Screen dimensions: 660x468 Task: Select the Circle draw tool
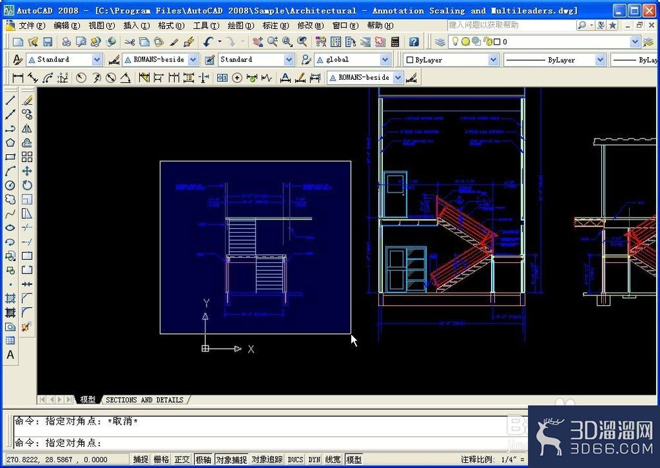[11, 185]
